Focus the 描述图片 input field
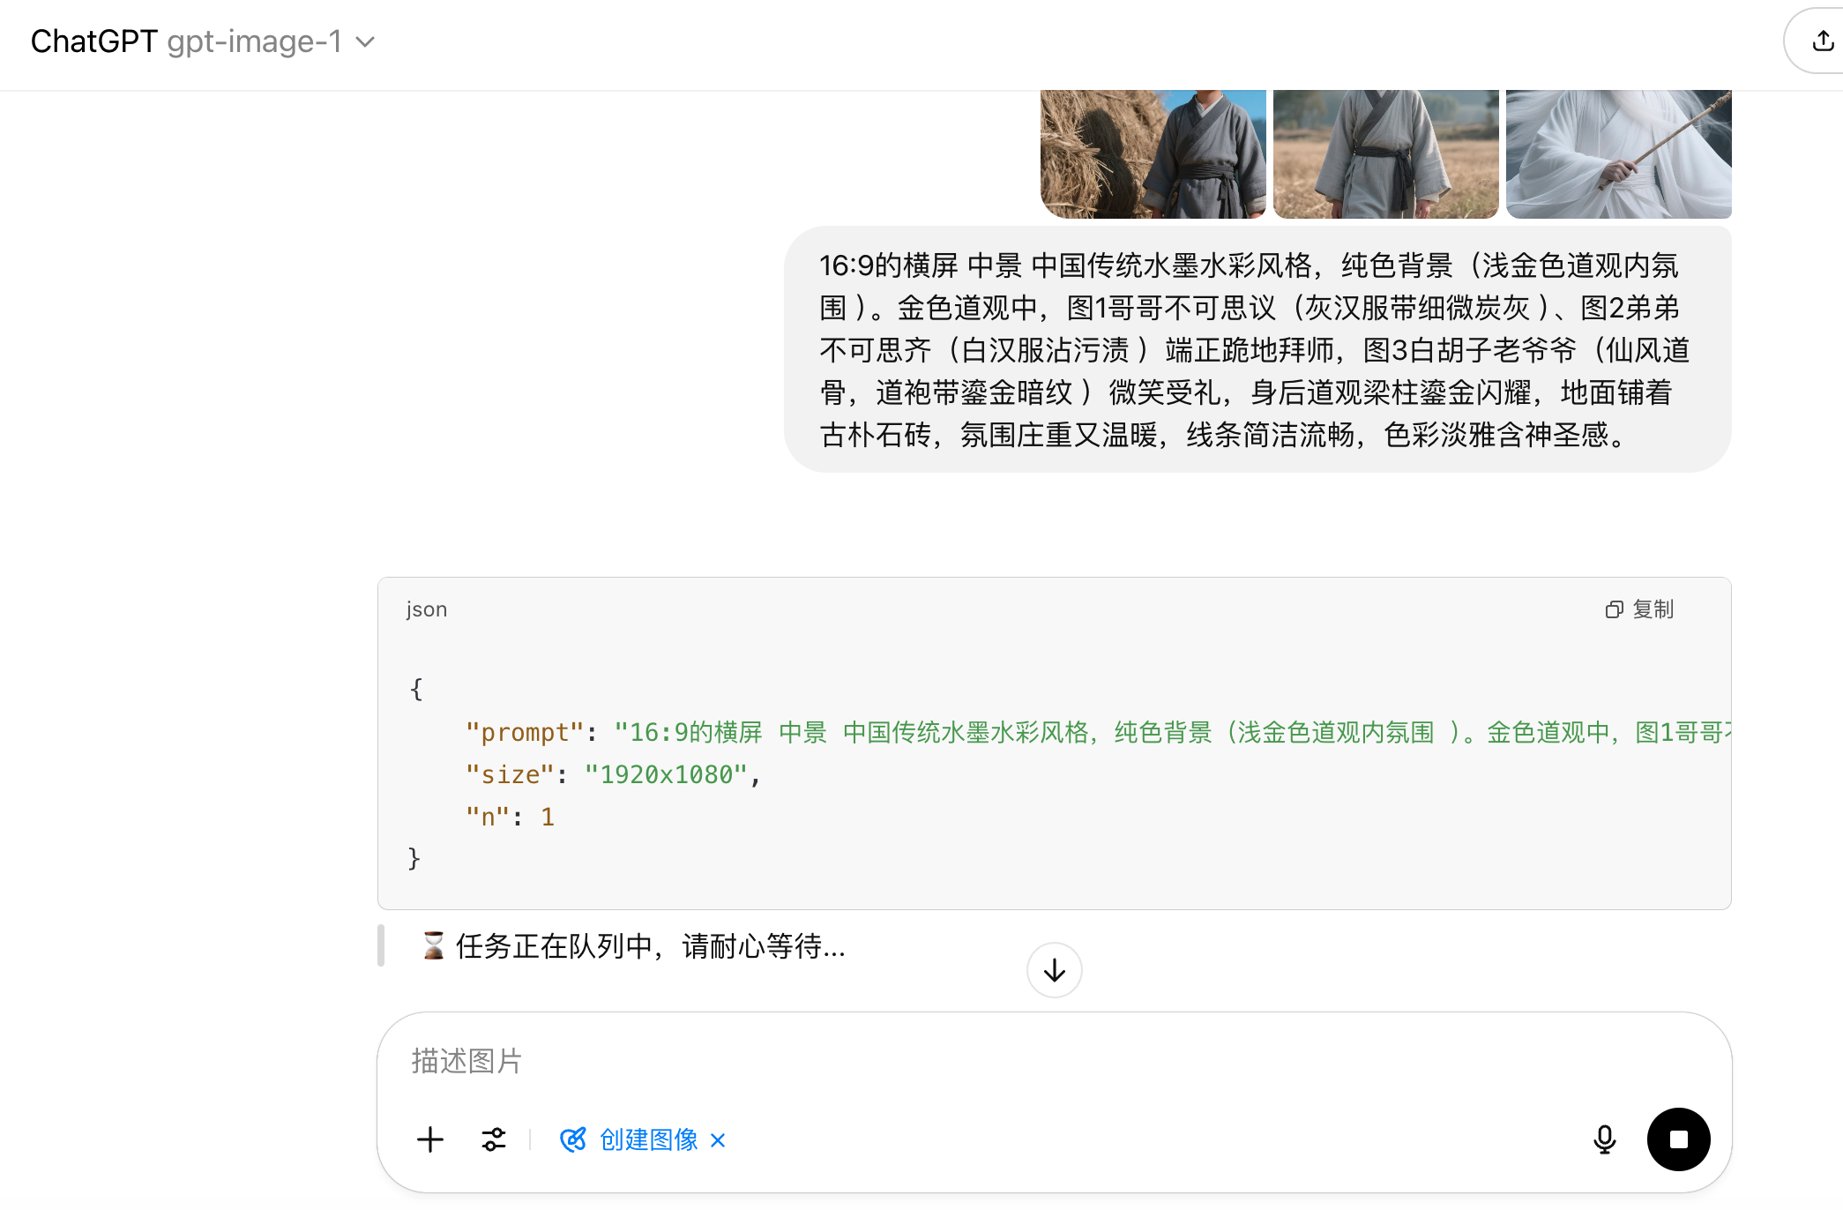 point(1054,1061)
